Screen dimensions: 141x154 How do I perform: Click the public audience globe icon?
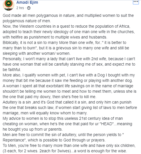[29, 8]
